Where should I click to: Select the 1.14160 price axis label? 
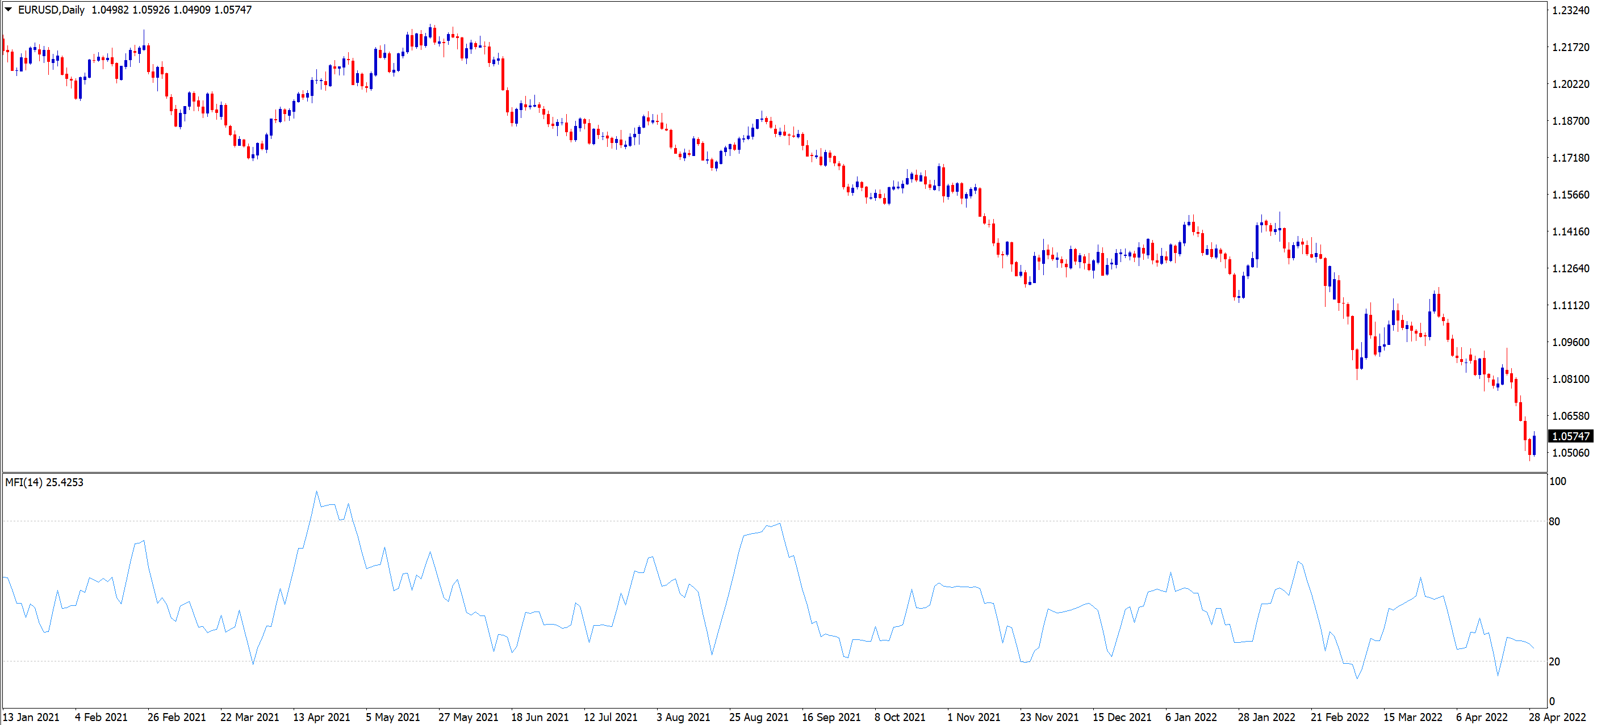[1570, 231]
